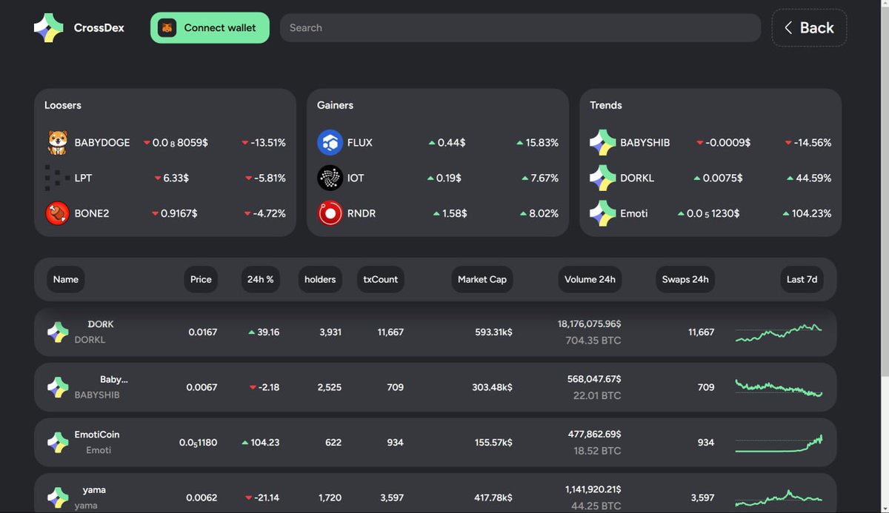Open the FLUX token icon in Gainers
The image size is (889, 513).
point(330,142)
